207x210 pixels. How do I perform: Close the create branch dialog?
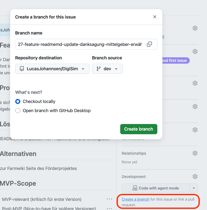(x=154, y=17)
